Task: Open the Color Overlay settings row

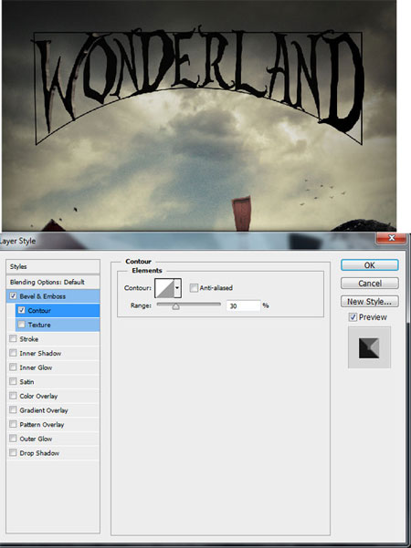Action: [53, 396]
